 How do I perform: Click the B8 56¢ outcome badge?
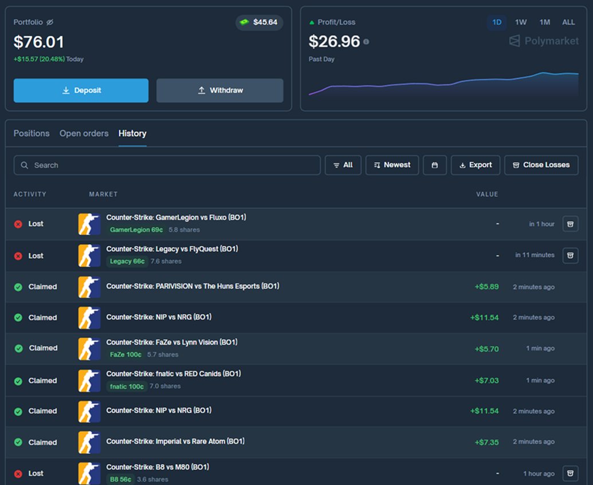pos(120,479)
